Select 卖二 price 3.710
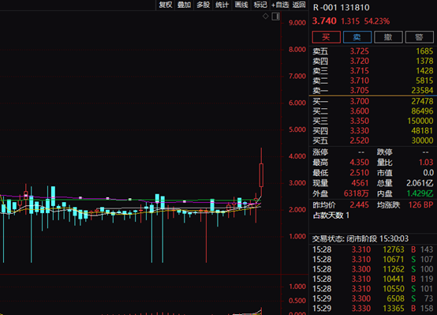Viewport: 437px width, 315px height. coord(359,81)
